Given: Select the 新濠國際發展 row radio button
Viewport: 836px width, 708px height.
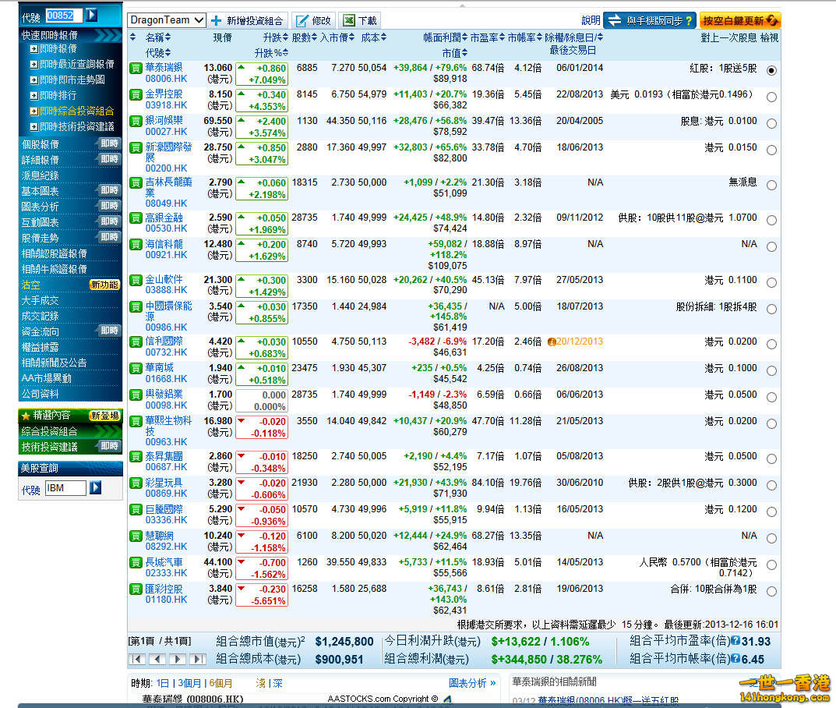Looking at the screenshot, I should [x=771, y=150].
